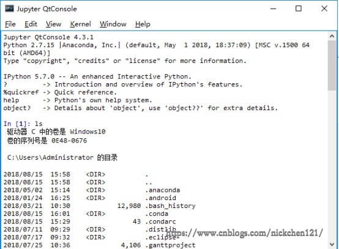Click the 'In [1]:' prompt text
Viewport: 339px width, 249px height.
click(17, 124)
